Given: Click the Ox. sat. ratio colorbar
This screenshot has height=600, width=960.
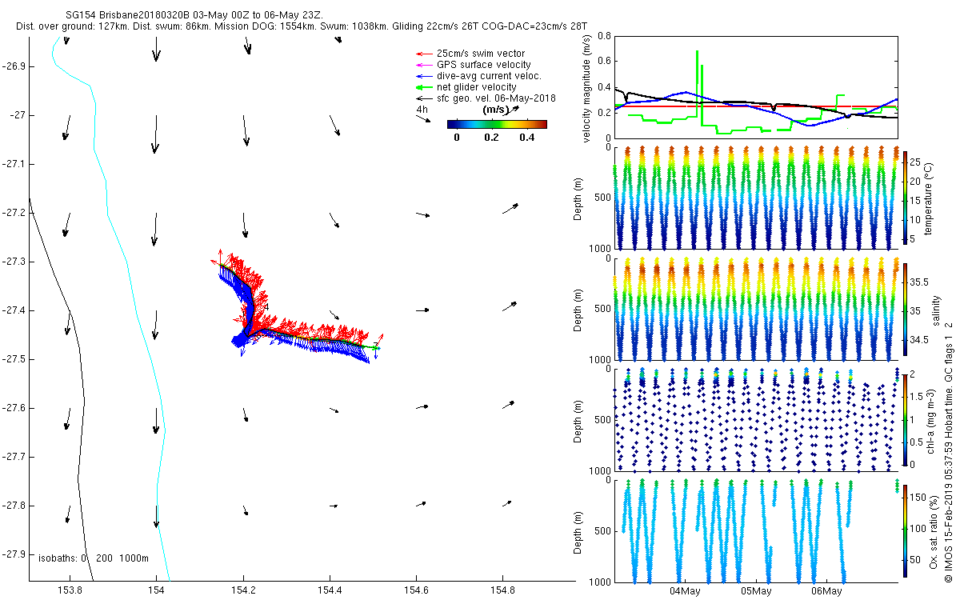Looking at the screenshot, I should coord(905,531).
